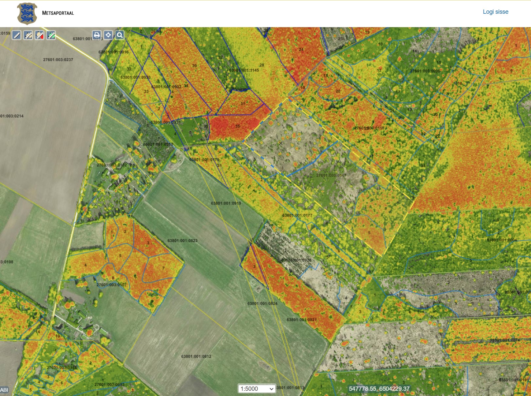Click the print map icon
This screenshot has width=531, height=396.
coord(97,35)
